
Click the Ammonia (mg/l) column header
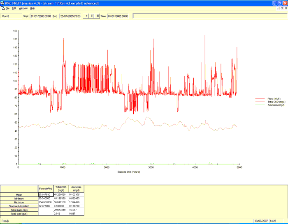pyautogui.click(x=77, y=189)
